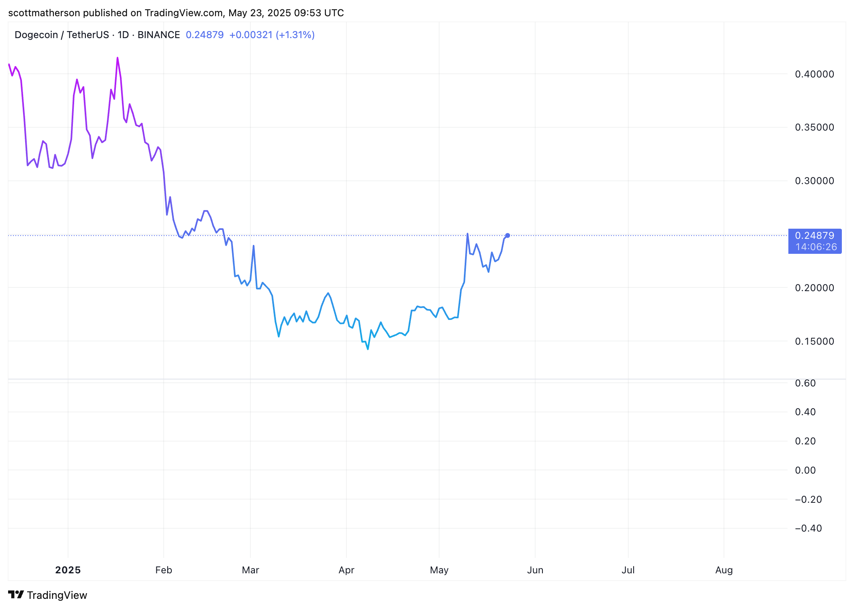This screenshot has height=609, width=854.
Task: Click the TradingView logo icon
Action: 16,594
